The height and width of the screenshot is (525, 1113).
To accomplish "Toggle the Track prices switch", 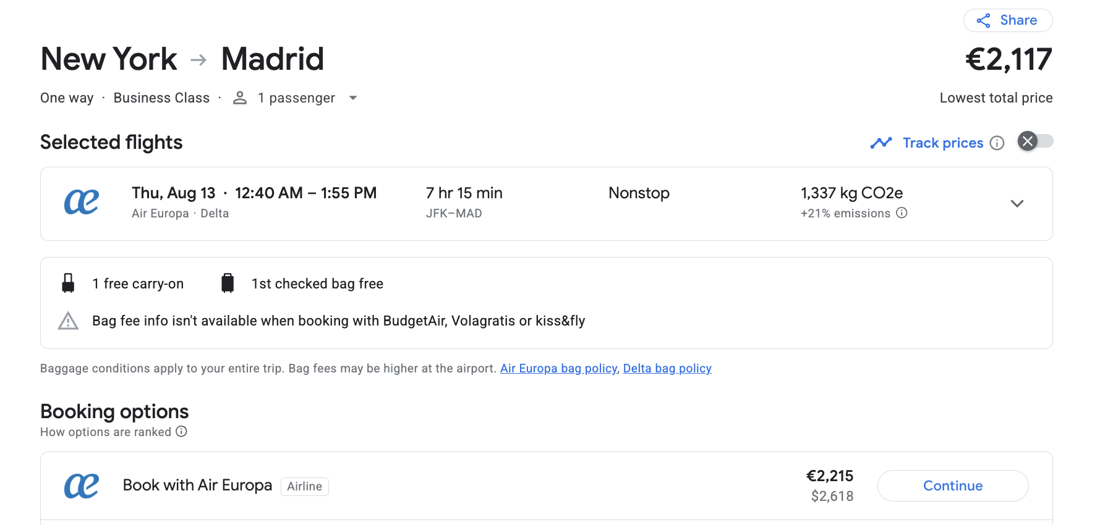I will point(1035,141).
